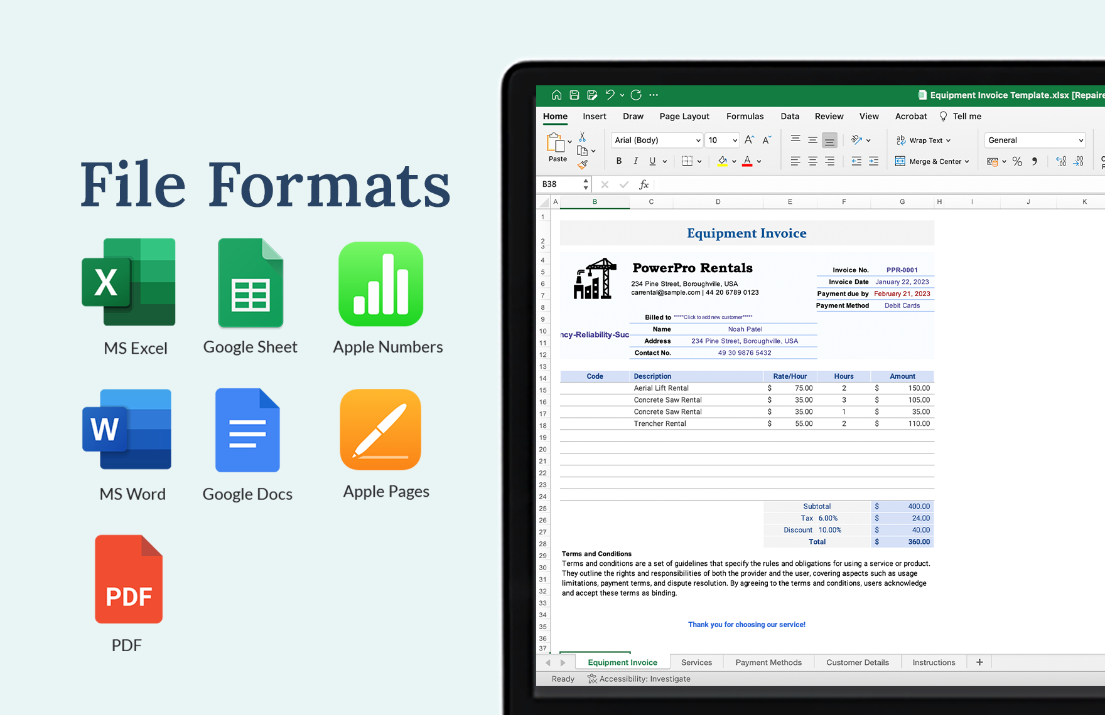Click the Merge & Center button
This screenshot has width=1105, height=715.
point(928,161)
